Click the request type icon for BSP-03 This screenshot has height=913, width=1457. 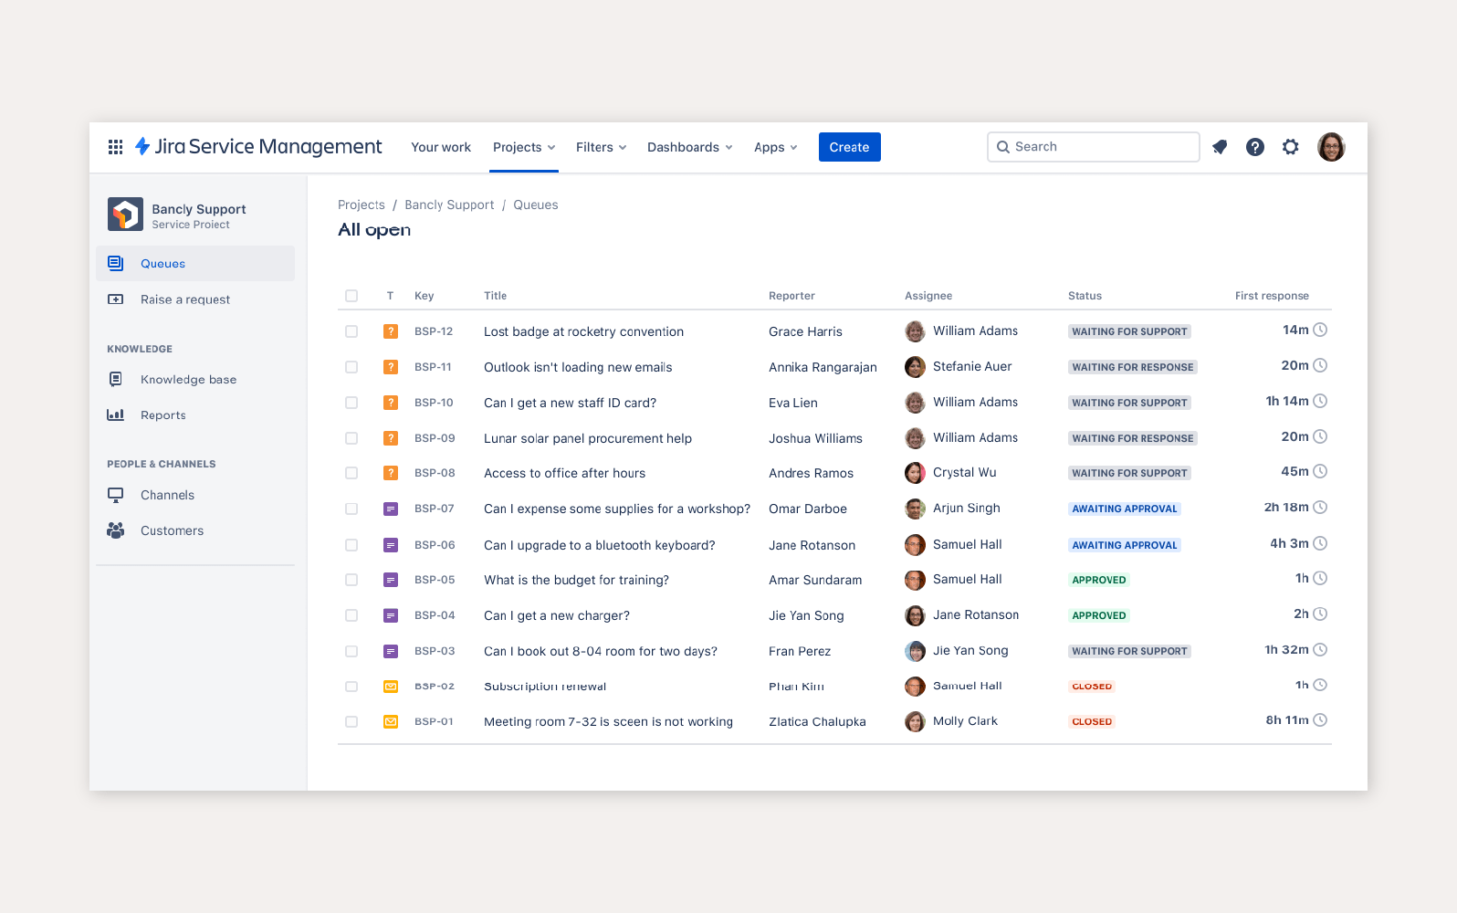click(391, 651)
